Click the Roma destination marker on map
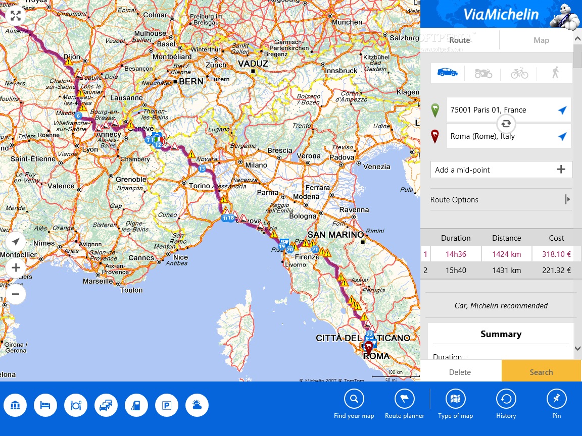The width and height of the screenshot is (582, 436). [368, 348]
